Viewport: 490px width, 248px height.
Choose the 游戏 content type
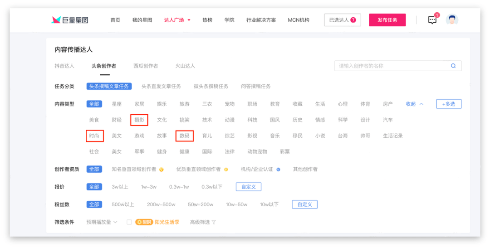[139, 136]
